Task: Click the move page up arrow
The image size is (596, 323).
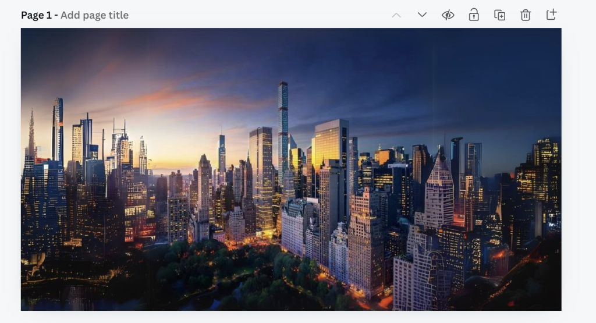Action: (396, 15)
